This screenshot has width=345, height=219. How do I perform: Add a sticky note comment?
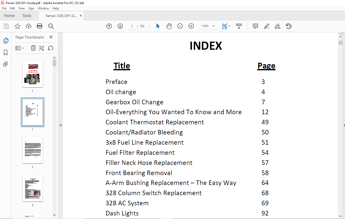pos(255,26)
